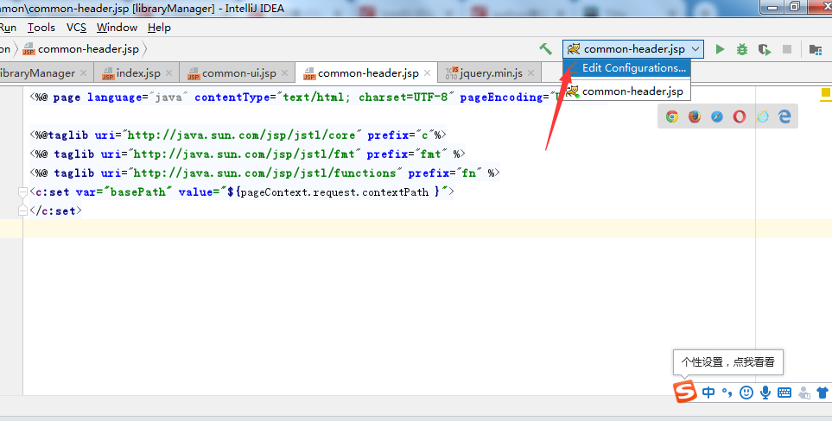Screen dimensions: 832x421
Task: Open Project Structure icon in toolbar
Action: (x=816, y=49)
